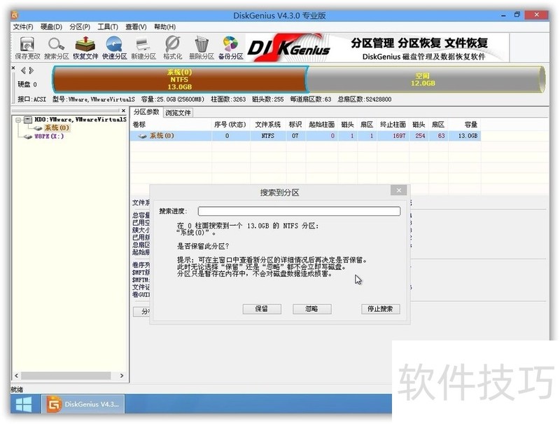Open the 查看(V) menu
The width and height of the screenshot is (560, 424).
136,27
